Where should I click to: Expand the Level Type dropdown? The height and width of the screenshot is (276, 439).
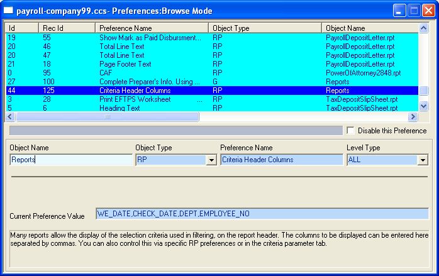click(422, 160)
